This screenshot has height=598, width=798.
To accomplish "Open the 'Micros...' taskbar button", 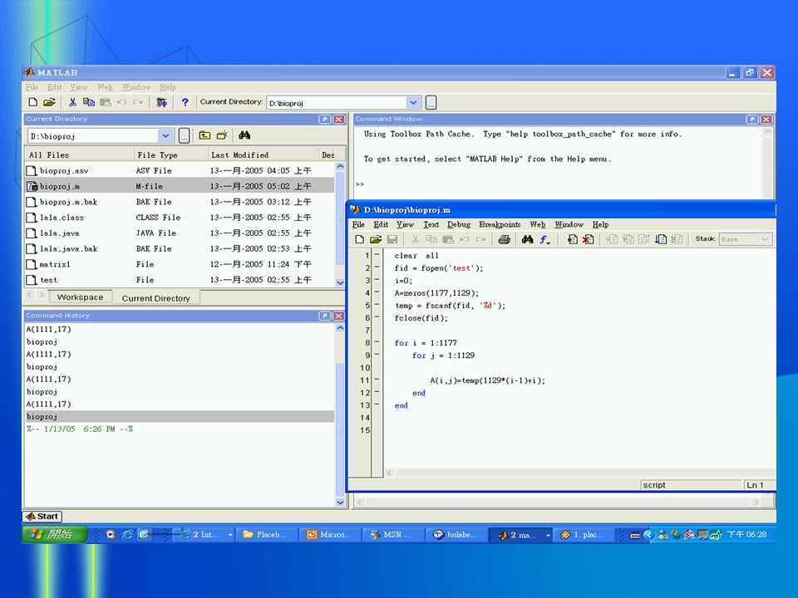I will pyautogui.click(x=330, y=535).
